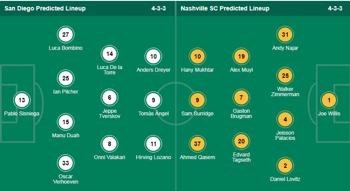
Task: Click Hirving Lozano's number 11 badge
Action: click(x=153, y=144)
